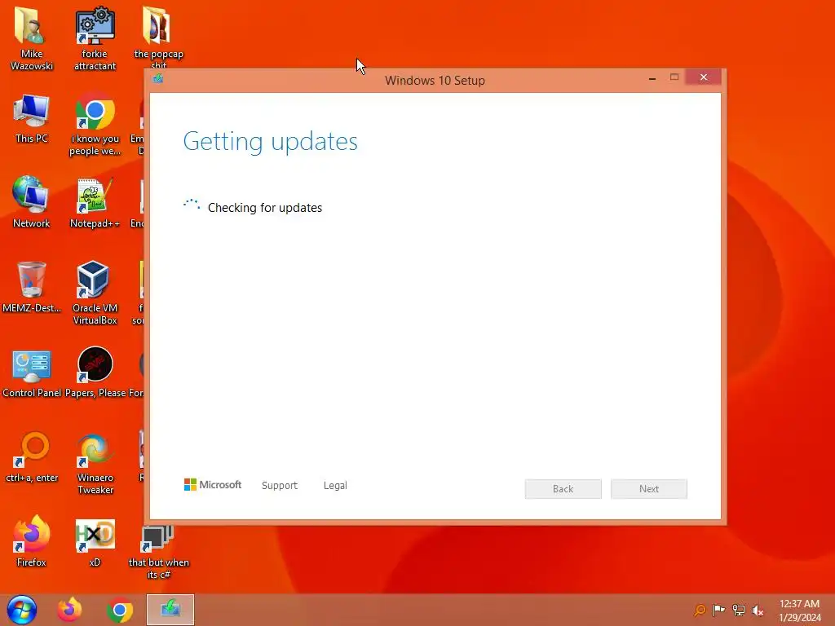Launch Chrome from the taskbar

click(x=120, y=610)
